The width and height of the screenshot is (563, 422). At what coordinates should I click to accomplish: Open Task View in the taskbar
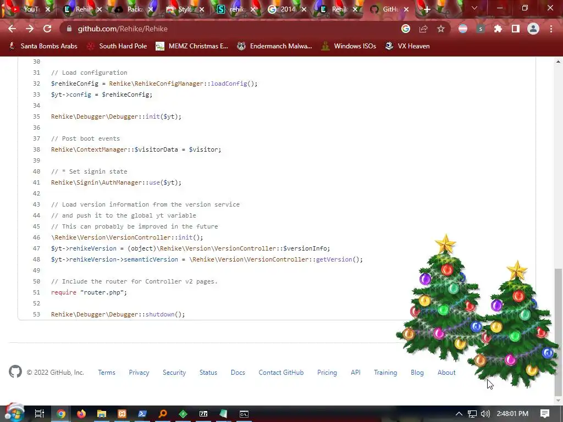coord(40,414)
